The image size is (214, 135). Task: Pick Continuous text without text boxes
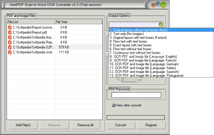pos(161,53)
